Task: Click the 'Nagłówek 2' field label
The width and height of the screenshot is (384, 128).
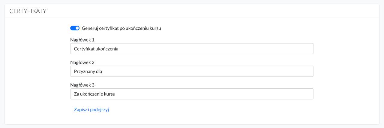Action: coord(82,62)
